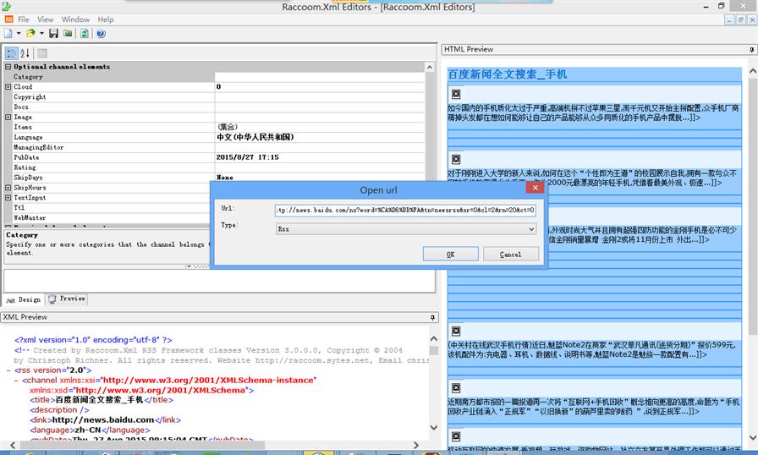The width and height of the screenshot is (758, 455).
Task: Click the orange RSS icon left of File
Action: 8,19
